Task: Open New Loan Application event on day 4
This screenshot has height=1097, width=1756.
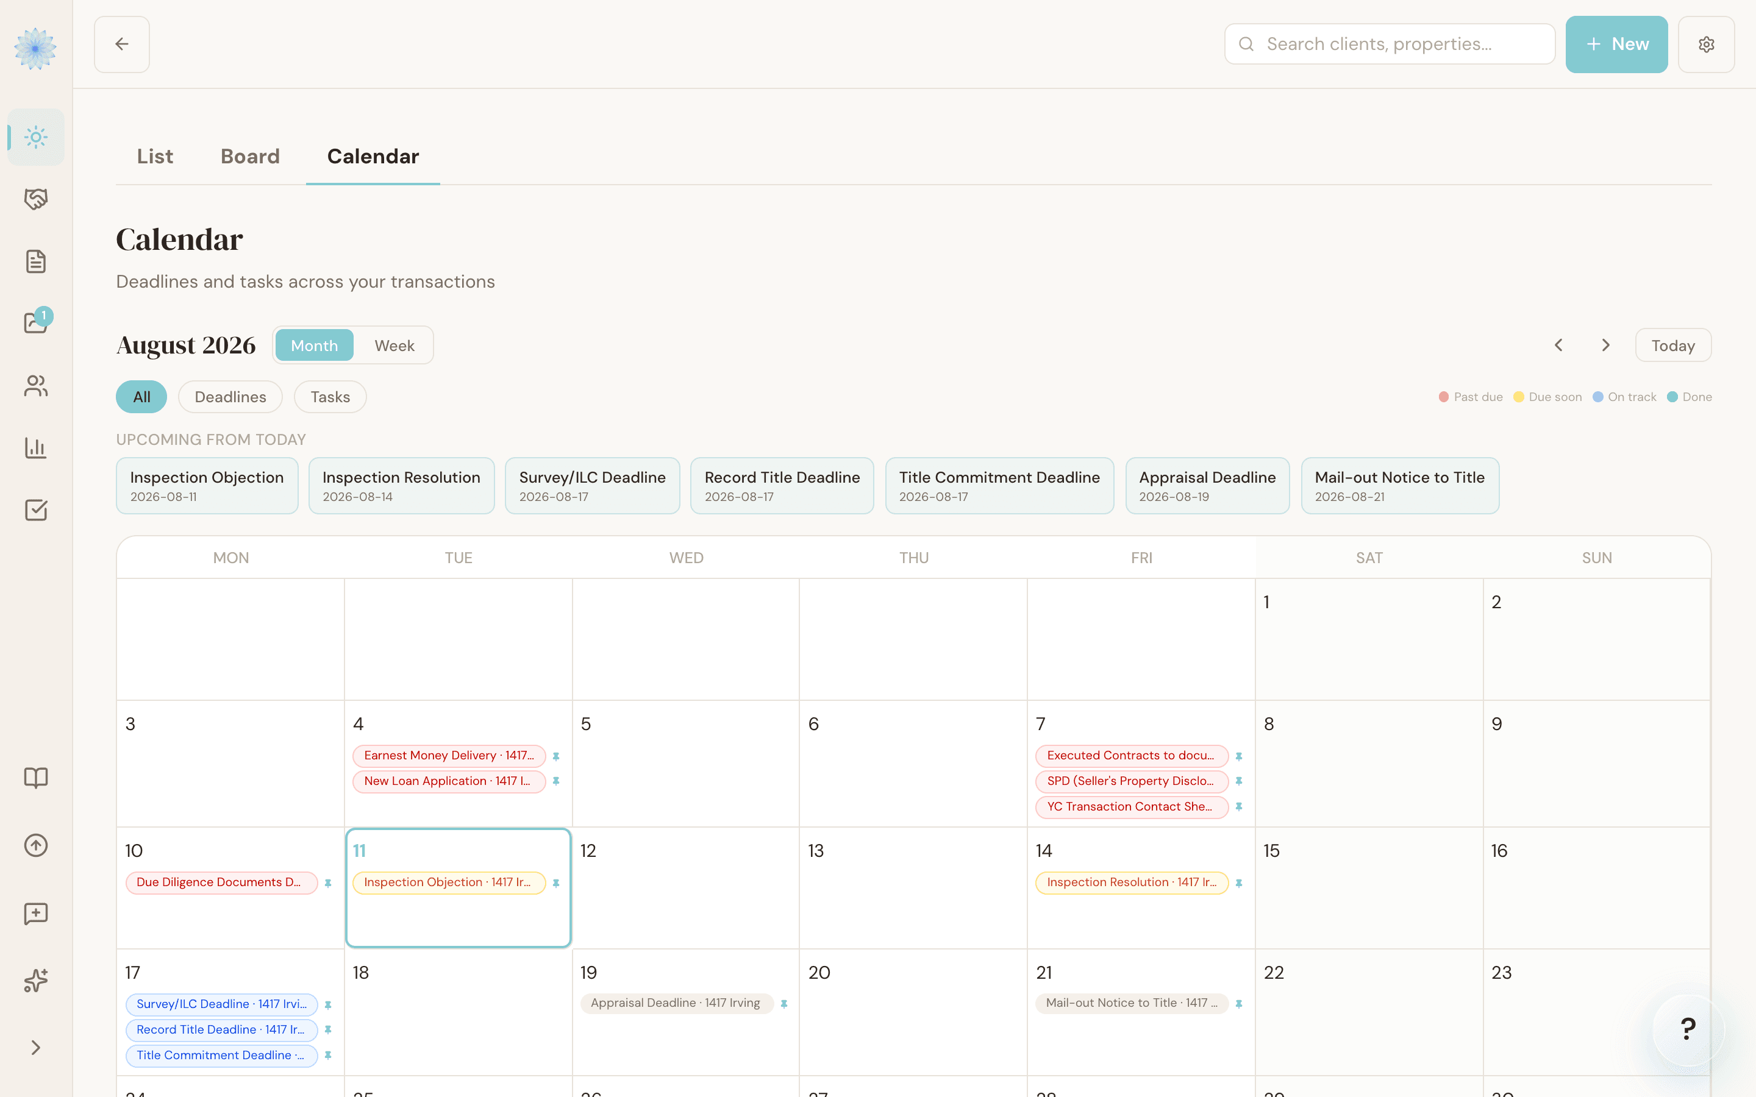Action: pos(449,781)
